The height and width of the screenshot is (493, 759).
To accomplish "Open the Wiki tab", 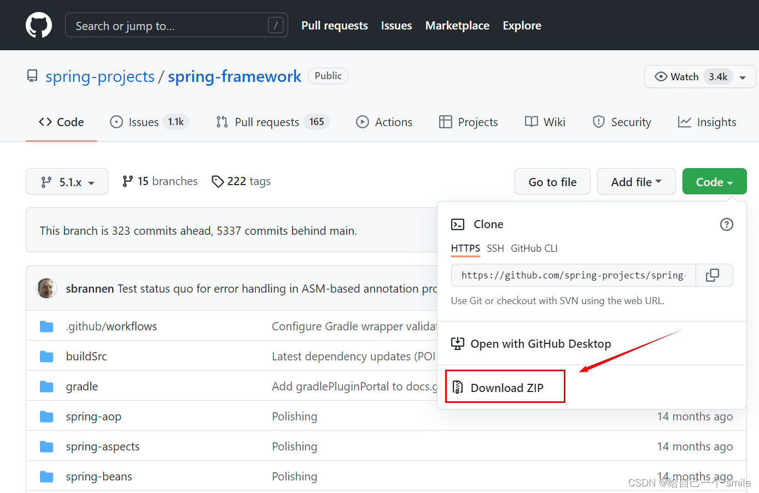I will pos(545,122).
